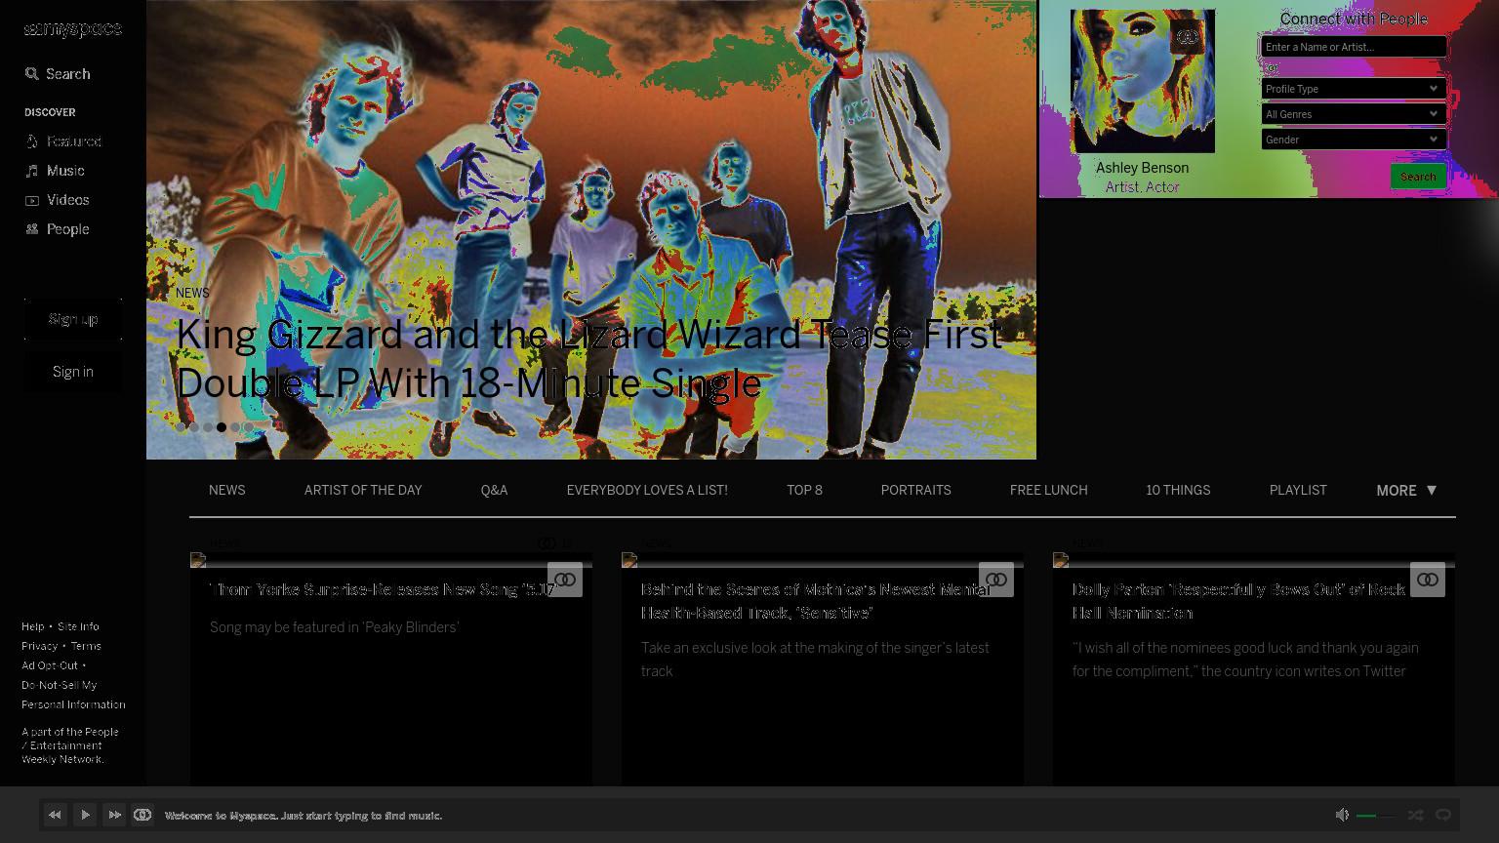Open the Search magnifier icon

coord(32,74)
